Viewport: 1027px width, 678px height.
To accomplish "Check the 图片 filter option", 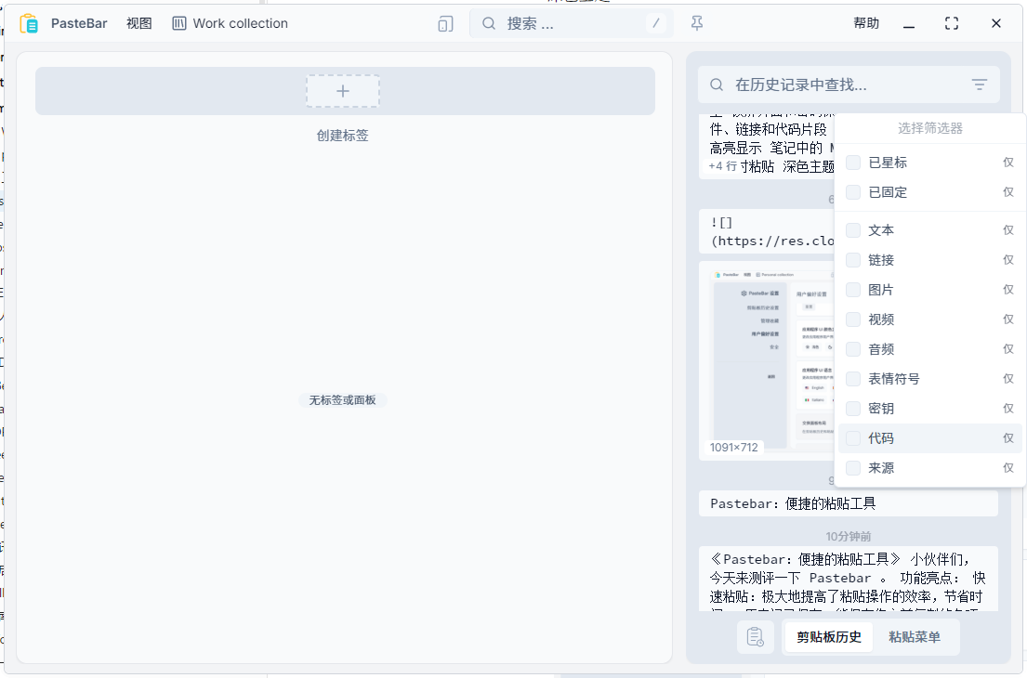I will [x=852, y=289].
